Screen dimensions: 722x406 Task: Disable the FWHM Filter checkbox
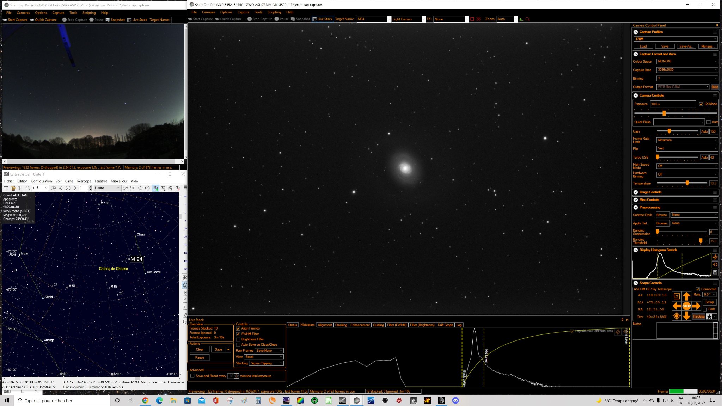[238, 334]
